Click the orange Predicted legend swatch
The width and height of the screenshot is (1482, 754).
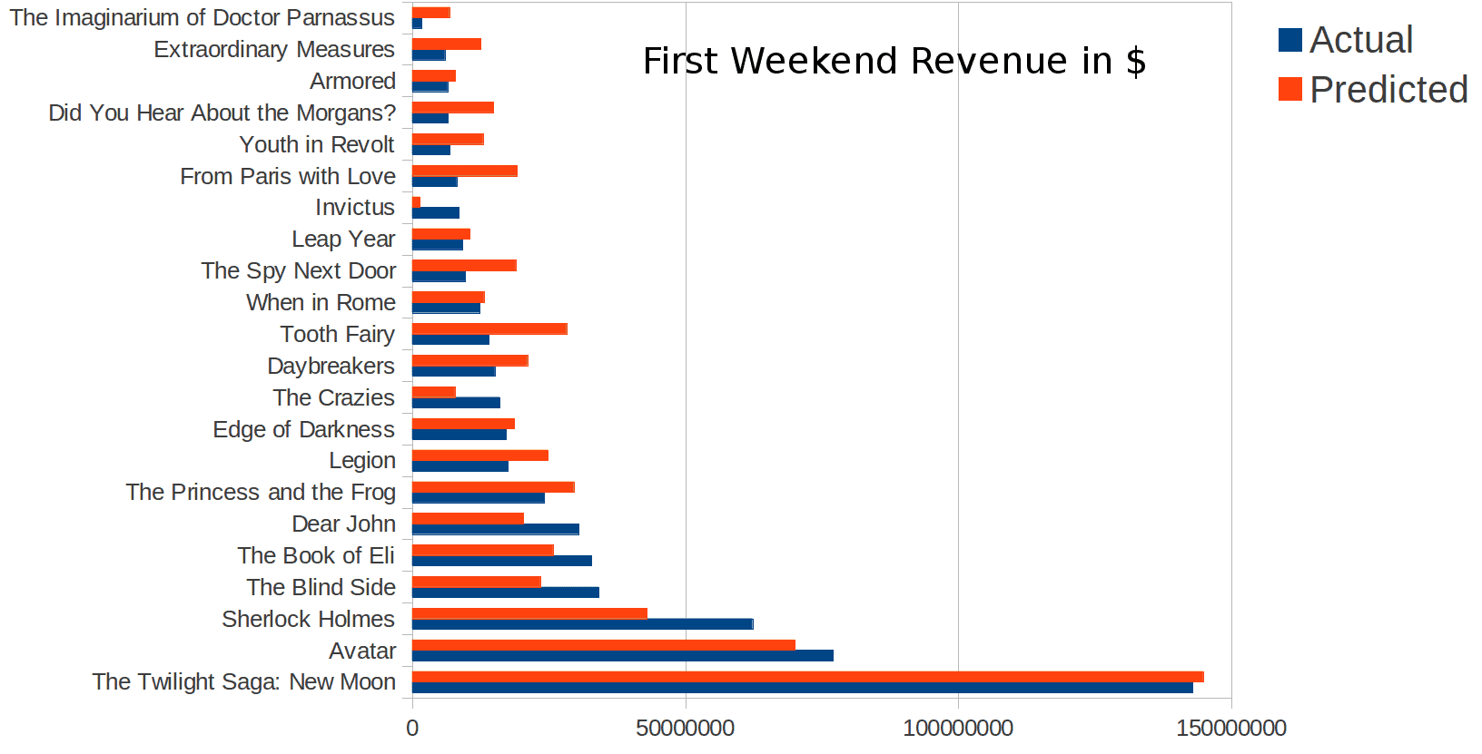click(x=1289, y=89)
